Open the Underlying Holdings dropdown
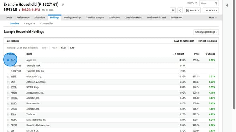This screenshot has width=236, height=132. [x=206, y=32]
